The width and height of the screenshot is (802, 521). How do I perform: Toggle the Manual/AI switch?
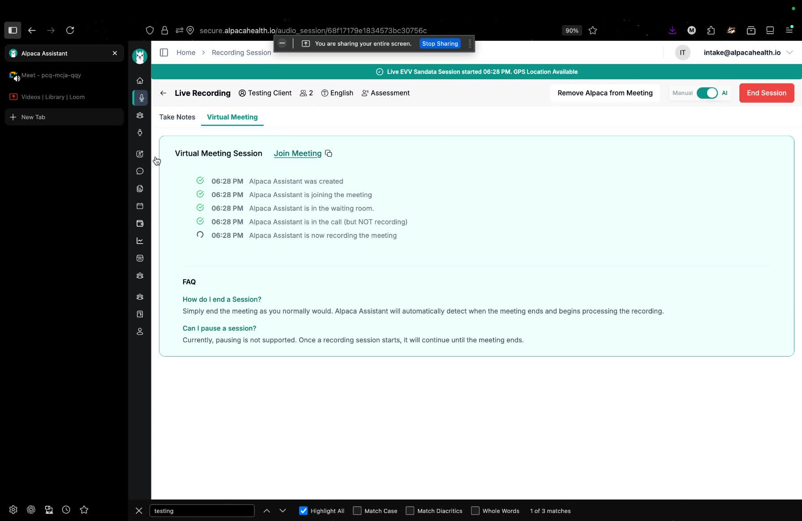[708, 93]
